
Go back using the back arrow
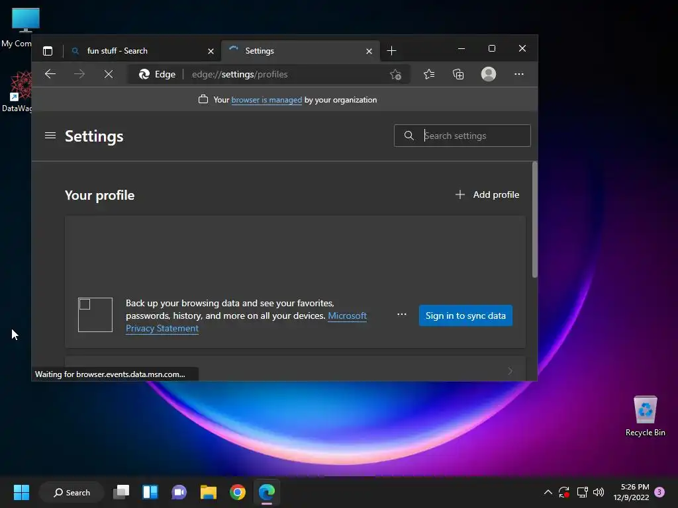[x=50, y=74]
